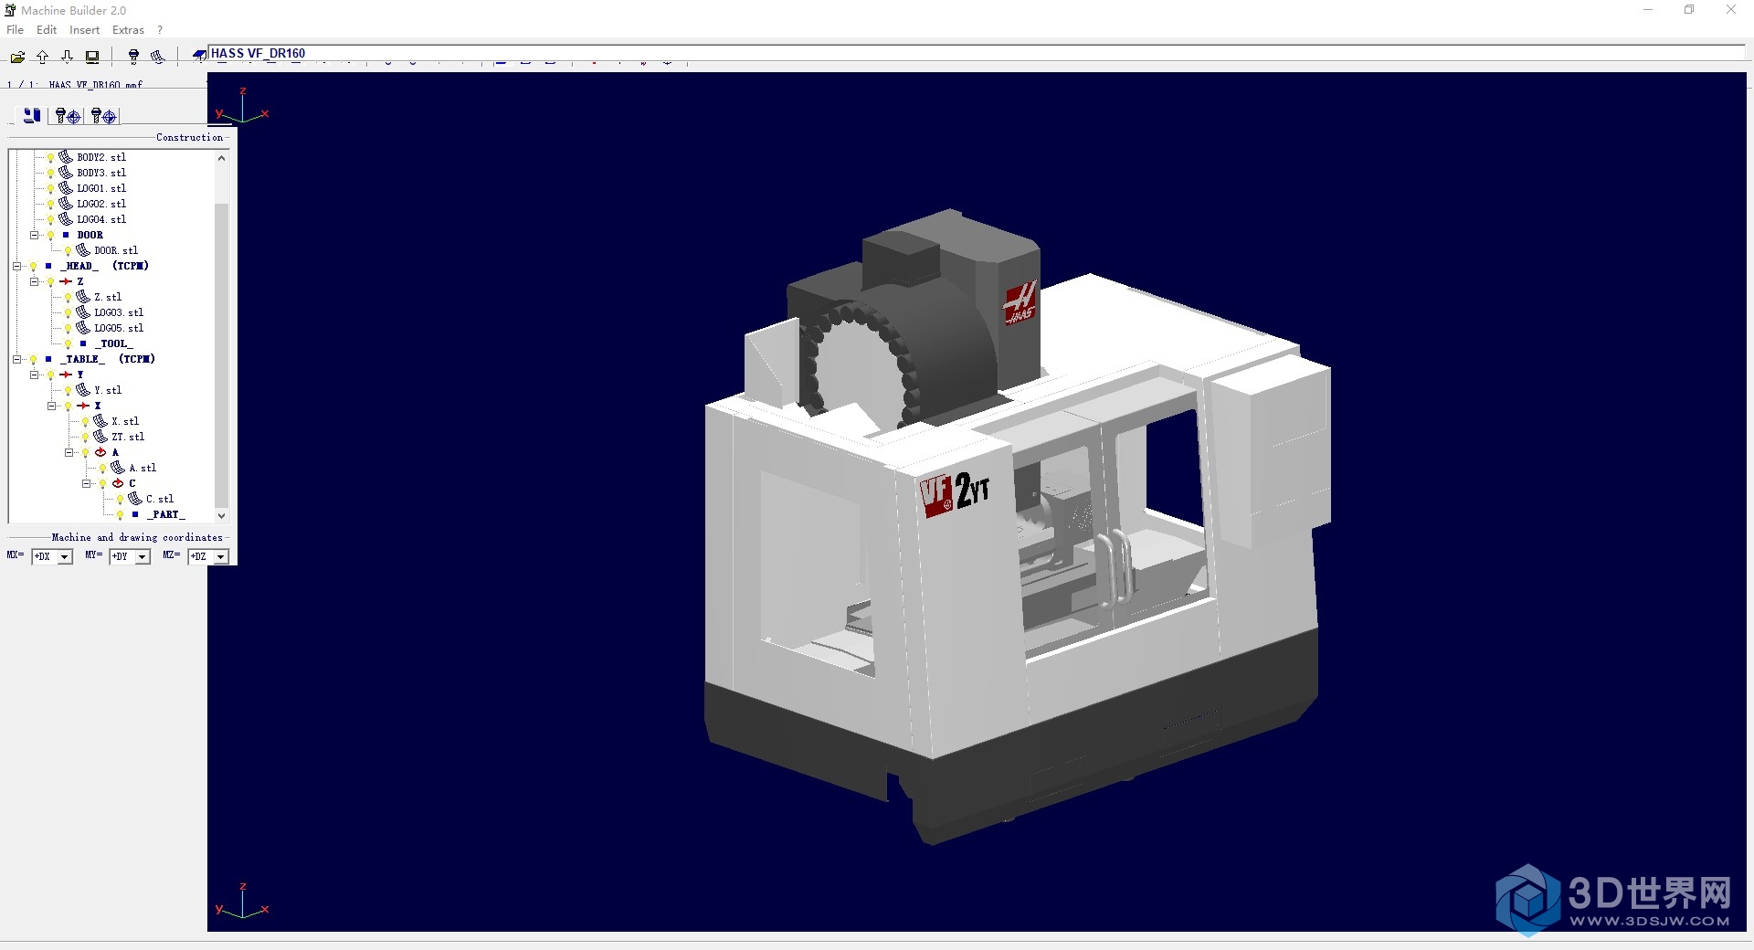
Task: Open the MZ coordinate dropdown
Action: pos(220,556)
